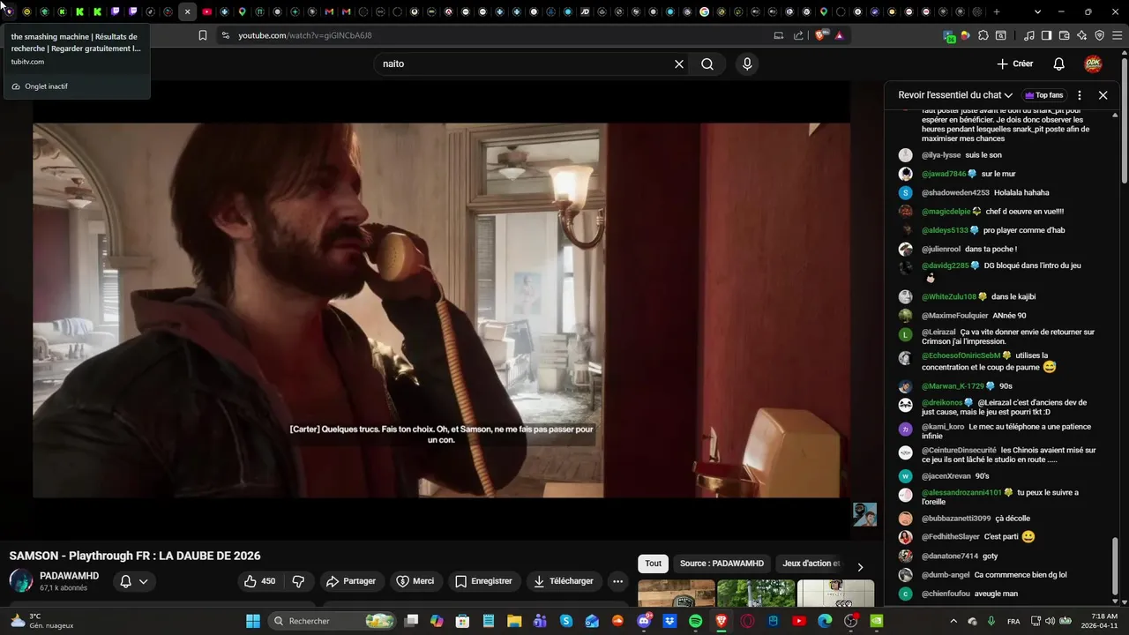Click username @kami_koro in chat
Image resolution: width=1129 pixels, height=635 pixels.
[x=943, y=427]
